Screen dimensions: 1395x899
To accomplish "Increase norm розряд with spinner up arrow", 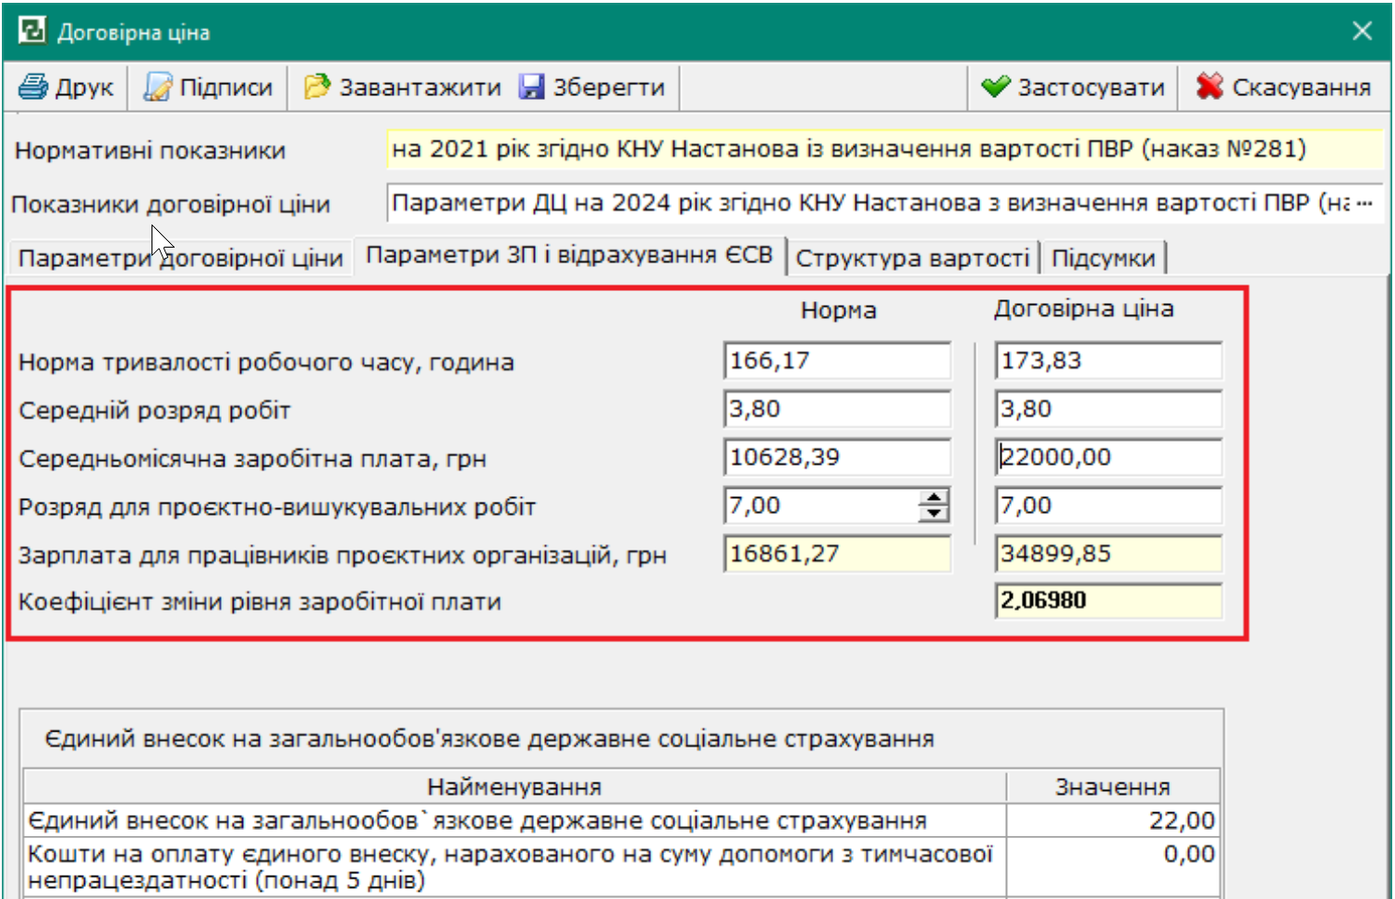I will click(x=934, y=497).
